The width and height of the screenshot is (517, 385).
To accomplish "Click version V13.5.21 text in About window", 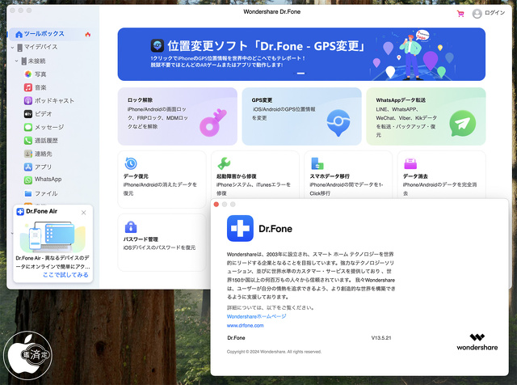I will (x=381, y=338).
